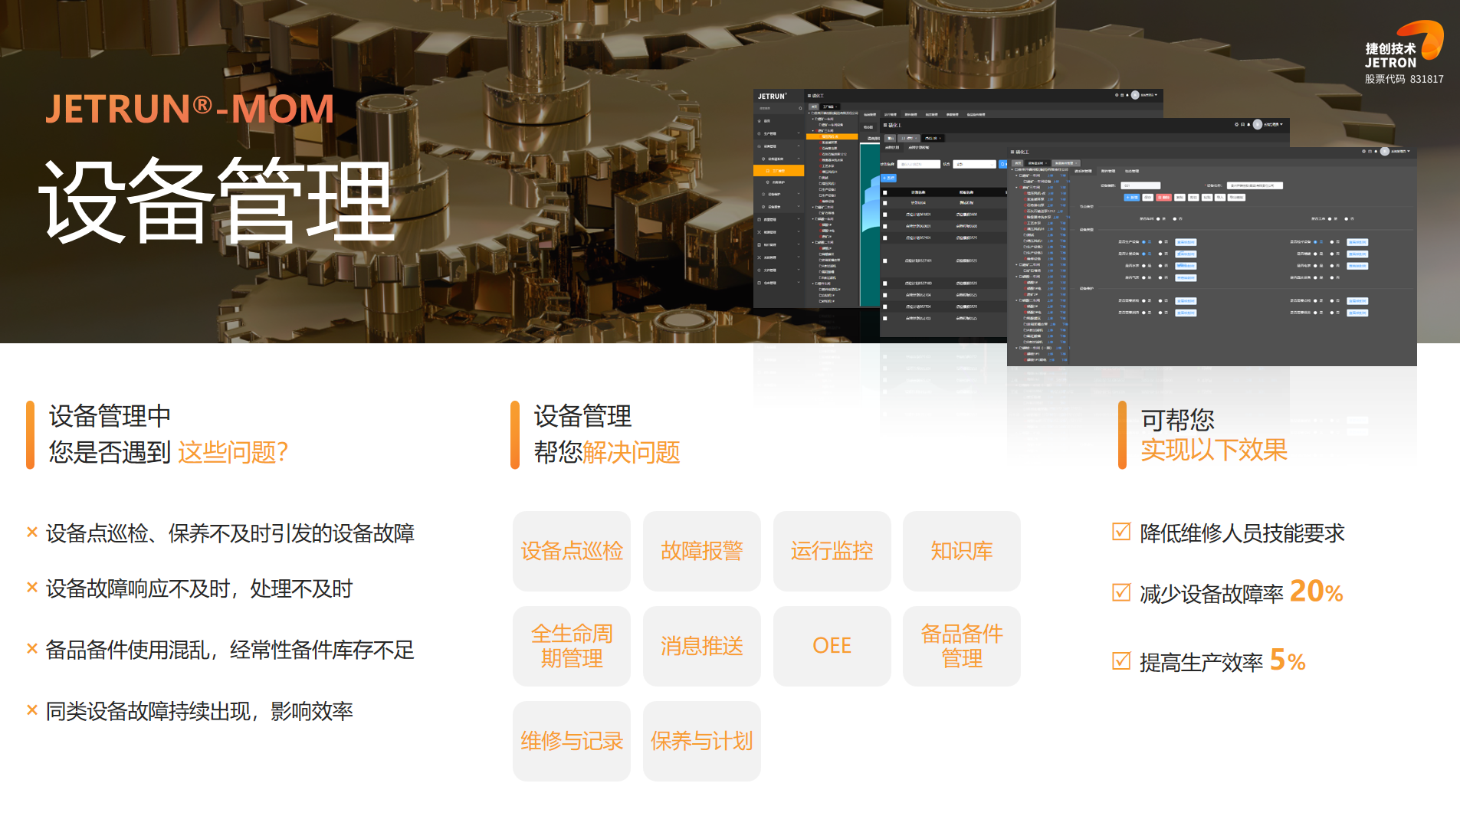Open the status dropdown in the middle screenshot

[x=974, y=164]
